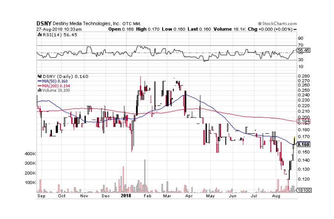Click the MA(200) 0.194 legend entry
334x219 pixels.
click(x=56, y=86)
